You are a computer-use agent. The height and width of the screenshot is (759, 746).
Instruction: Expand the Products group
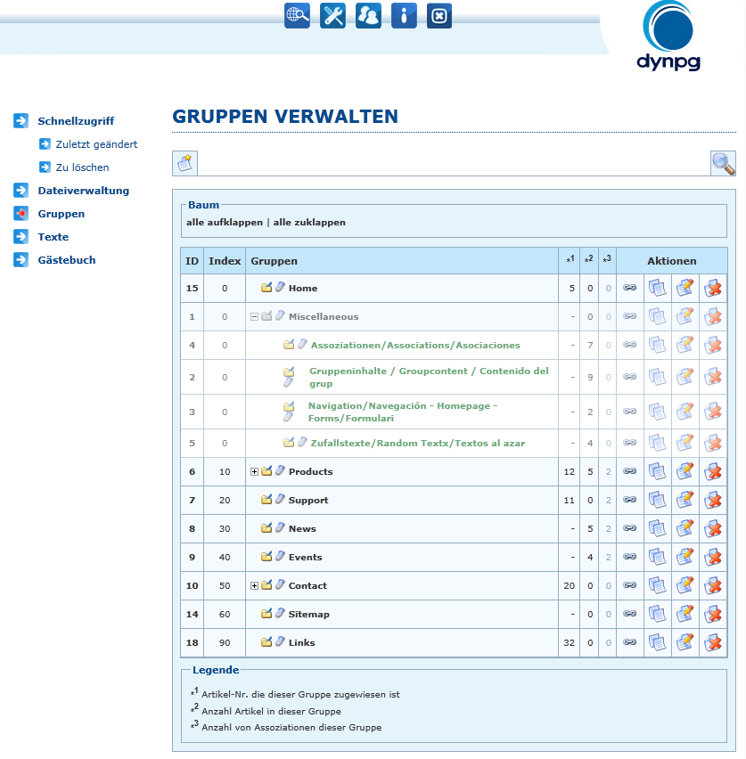254,472
